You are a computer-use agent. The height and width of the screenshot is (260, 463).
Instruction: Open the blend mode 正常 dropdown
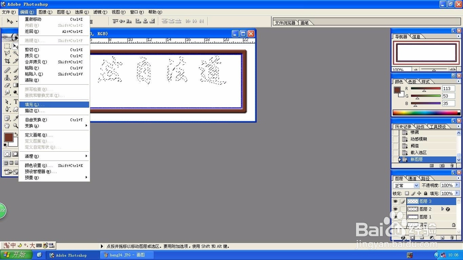pyautogui.click(x=416, y=186)
